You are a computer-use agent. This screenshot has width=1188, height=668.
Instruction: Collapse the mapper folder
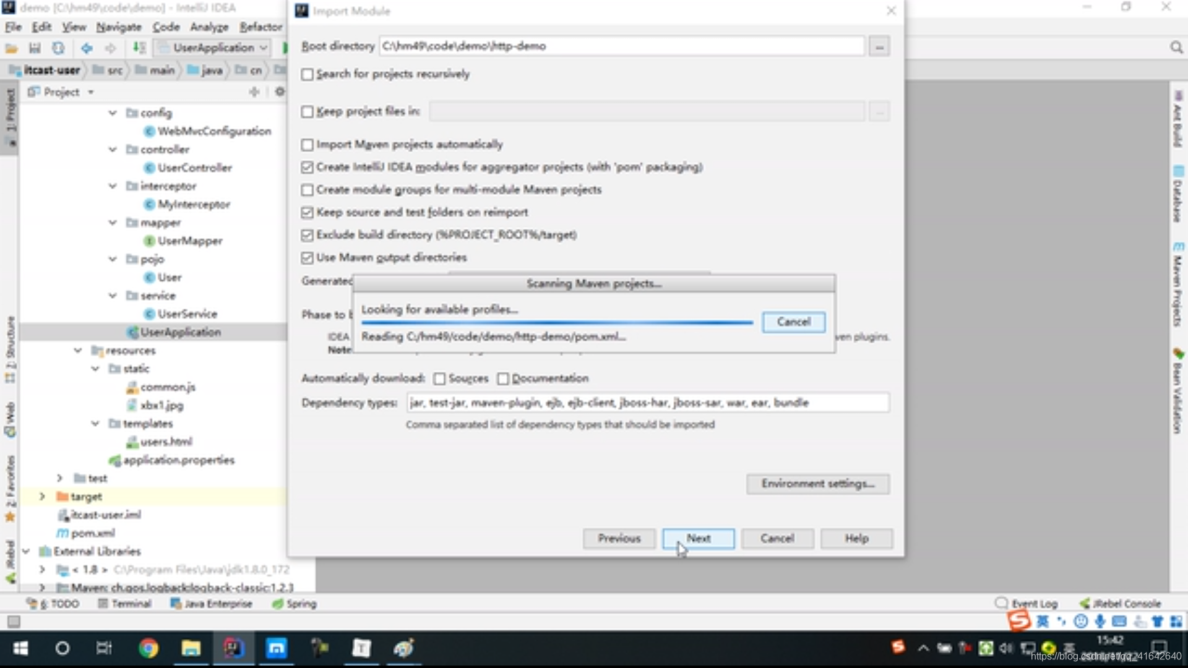[113, 223]
